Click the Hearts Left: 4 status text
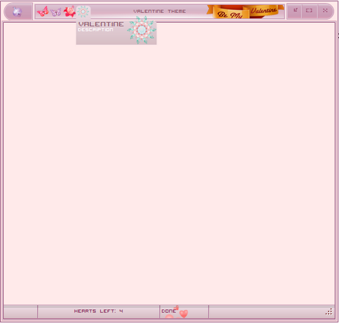The height and width of the screenshot is (323, 339). 99,311
